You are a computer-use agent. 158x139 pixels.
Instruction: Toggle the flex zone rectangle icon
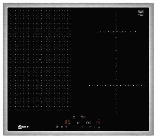point(78,122)
